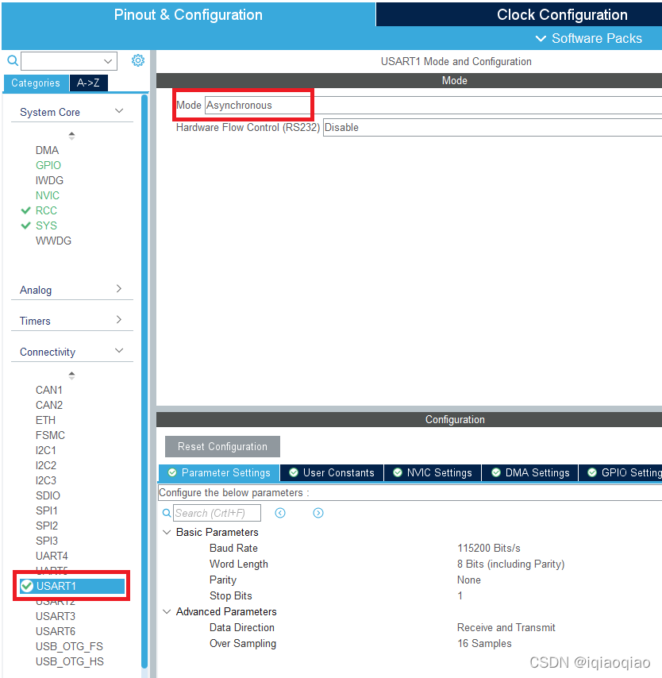Switch to Clock Configuration tab
Viewport: 662px width, 678px height.
562,15
